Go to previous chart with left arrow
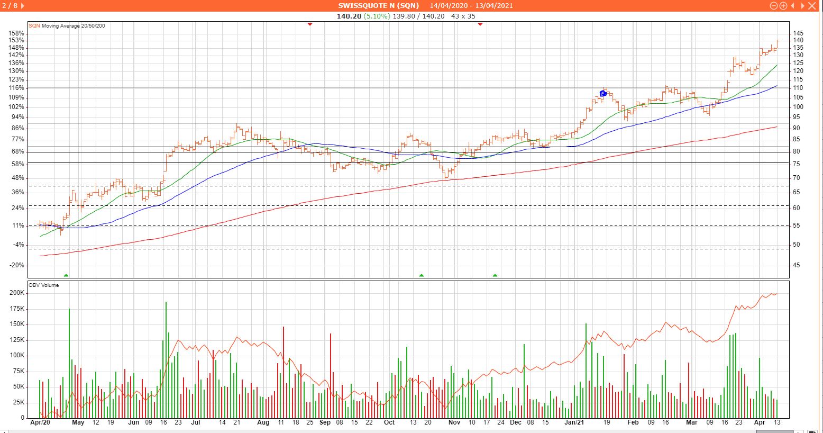The height and width of the screenshot is (433, 823). (x=793, y=6)
